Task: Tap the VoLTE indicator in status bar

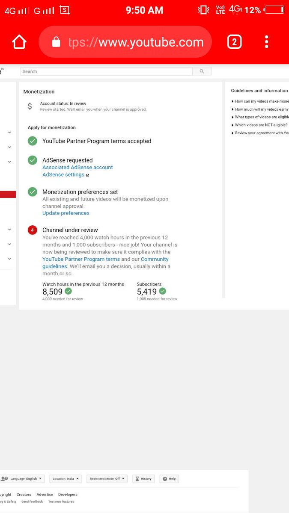Action: [220, 10]
